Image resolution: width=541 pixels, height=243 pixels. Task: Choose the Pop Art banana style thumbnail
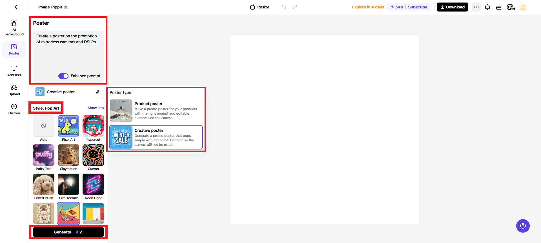pos(68,214)
